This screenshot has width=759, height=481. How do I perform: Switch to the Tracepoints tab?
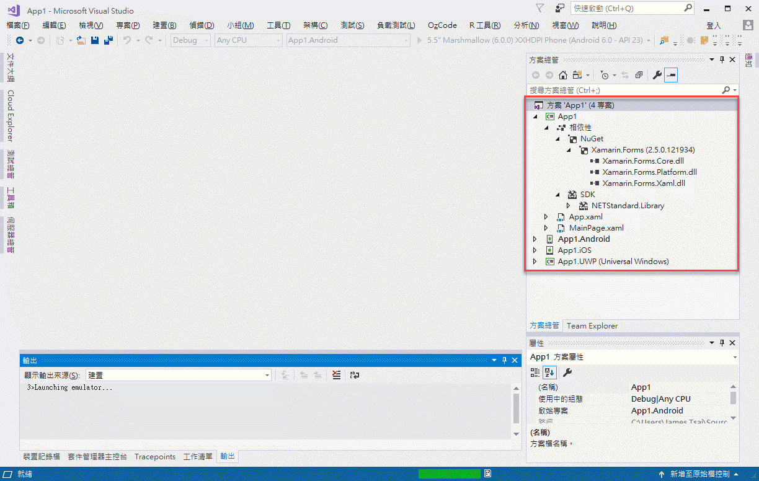155,457
